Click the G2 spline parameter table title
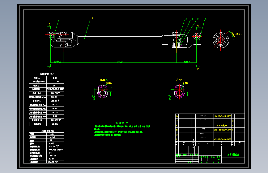Screen dimensions: 268x173 click(48, 131)
